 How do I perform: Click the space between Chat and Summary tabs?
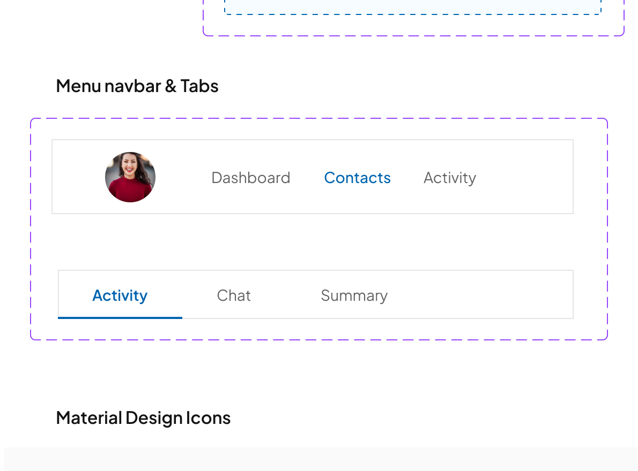(x=285, y=295)
